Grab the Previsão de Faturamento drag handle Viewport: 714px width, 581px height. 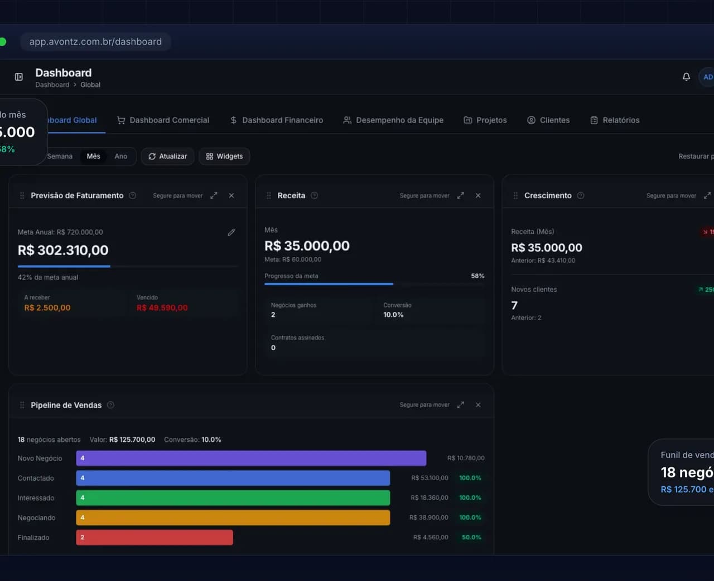click(22, 196)
